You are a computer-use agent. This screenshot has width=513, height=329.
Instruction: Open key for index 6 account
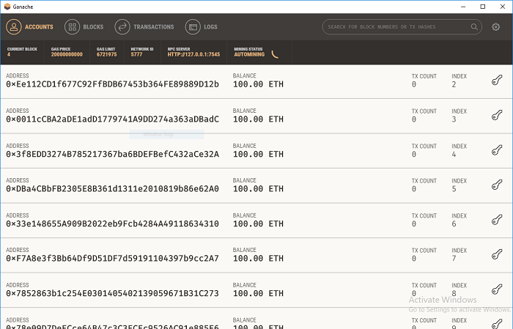[497, 220]
